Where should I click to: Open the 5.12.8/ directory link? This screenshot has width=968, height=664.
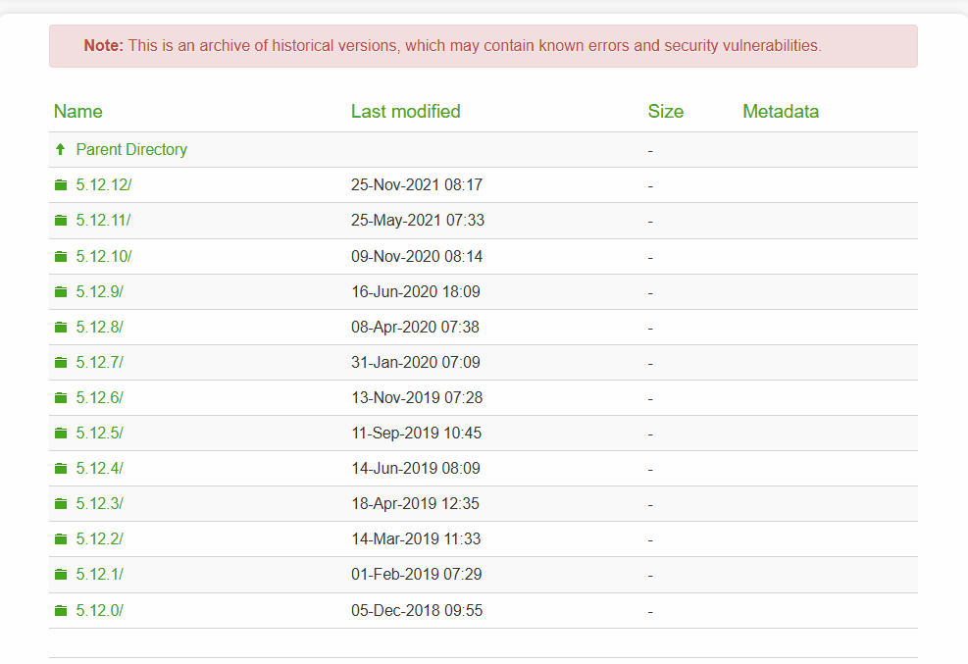coord(99,327)
